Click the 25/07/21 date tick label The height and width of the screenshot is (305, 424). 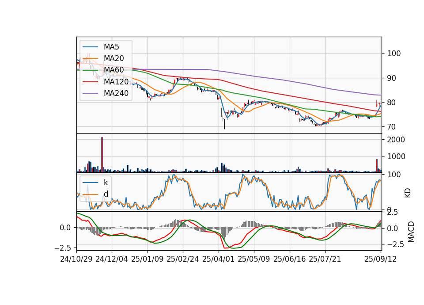[325, 259]
